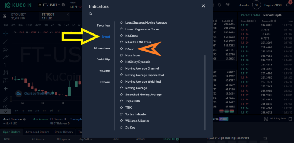
Task: Star the Moving Average Exponential indicator
Action: coord(121,75)
